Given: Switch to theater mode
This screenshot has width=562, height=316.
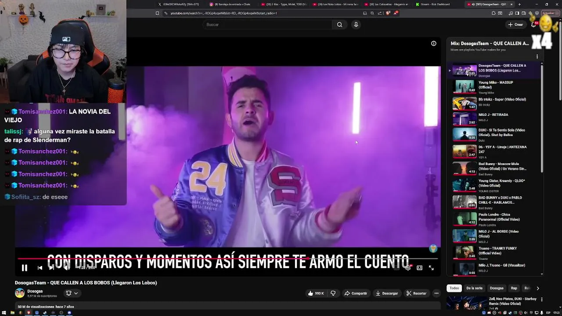Looking at the screenshot, I should (420, 268).
